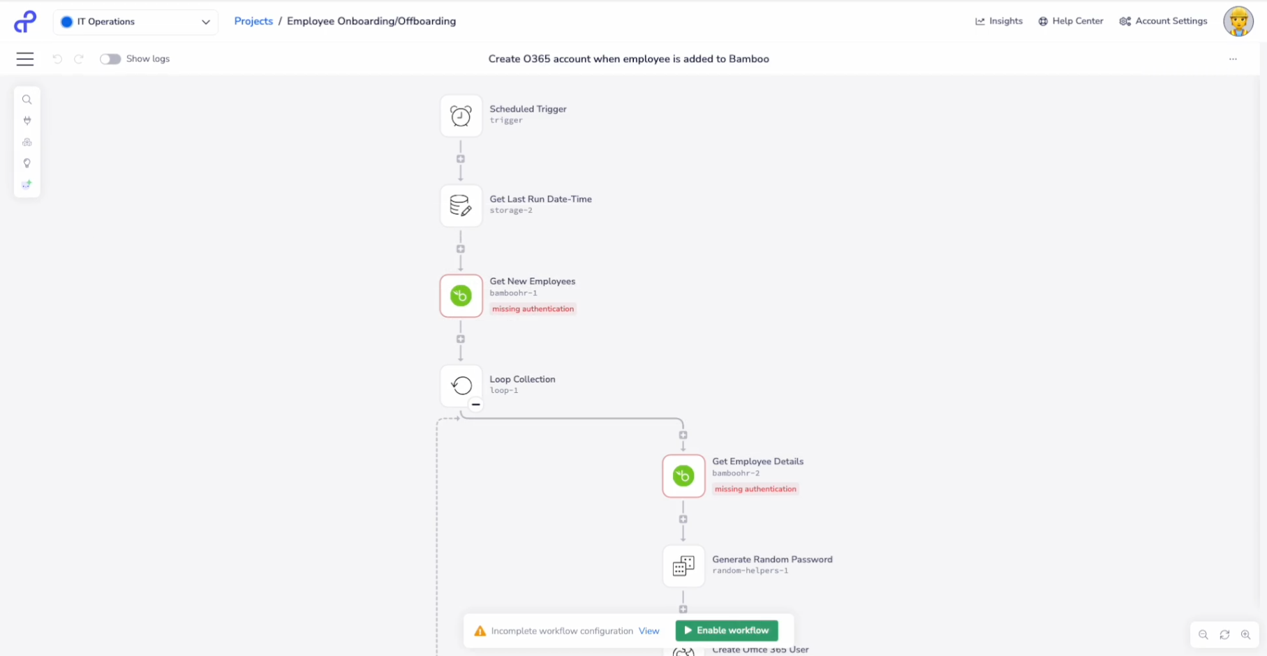This screenshot has width=1267, height=656.
Task: Open the Scheduled Trigger alarm clock node
Action: point(461,115)
